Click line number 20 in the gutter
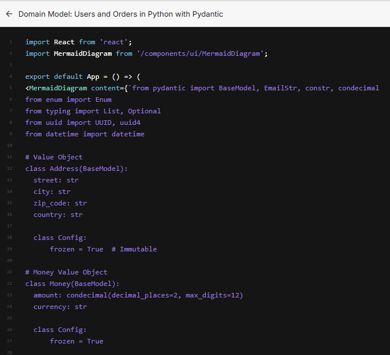390x355 pixels. click(9, 260)
